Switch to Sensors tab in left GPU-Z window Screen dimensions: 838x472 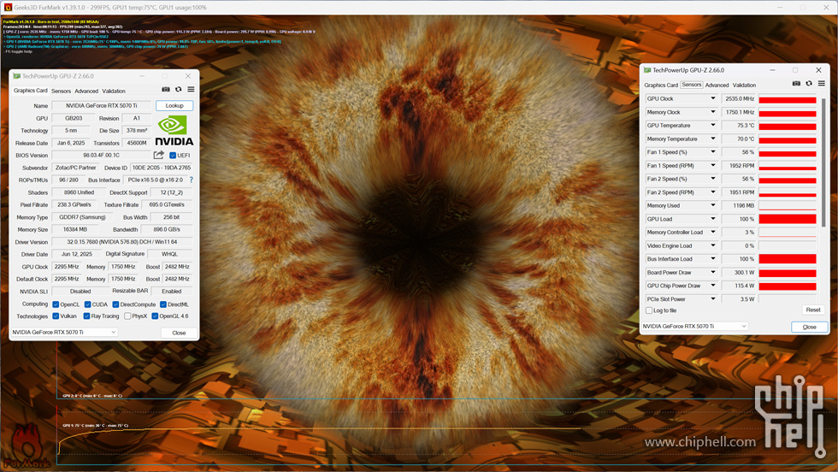pyautogui.click(x=61, y=91)
